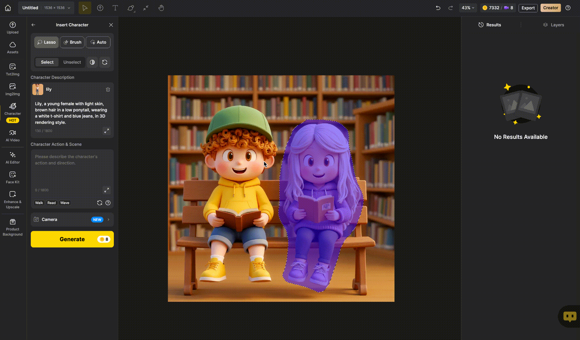The image size is (580, 340).
Task: Click the Hand pan tool
Action: pos(161,8)
